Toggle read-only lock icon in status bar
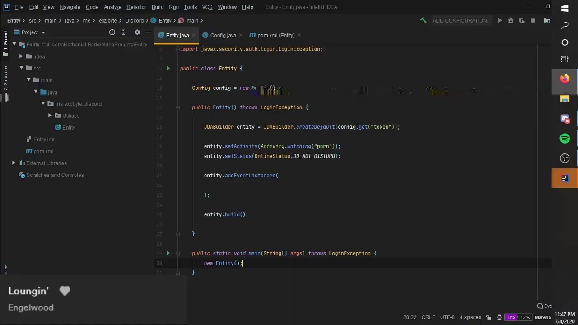The image size is (578, 325). tap(489, 317)
